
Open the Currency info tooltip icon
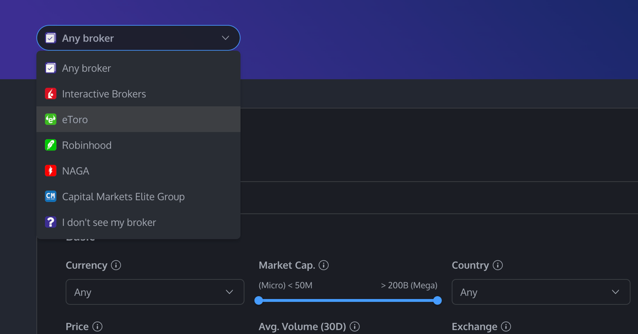[116, 265]
